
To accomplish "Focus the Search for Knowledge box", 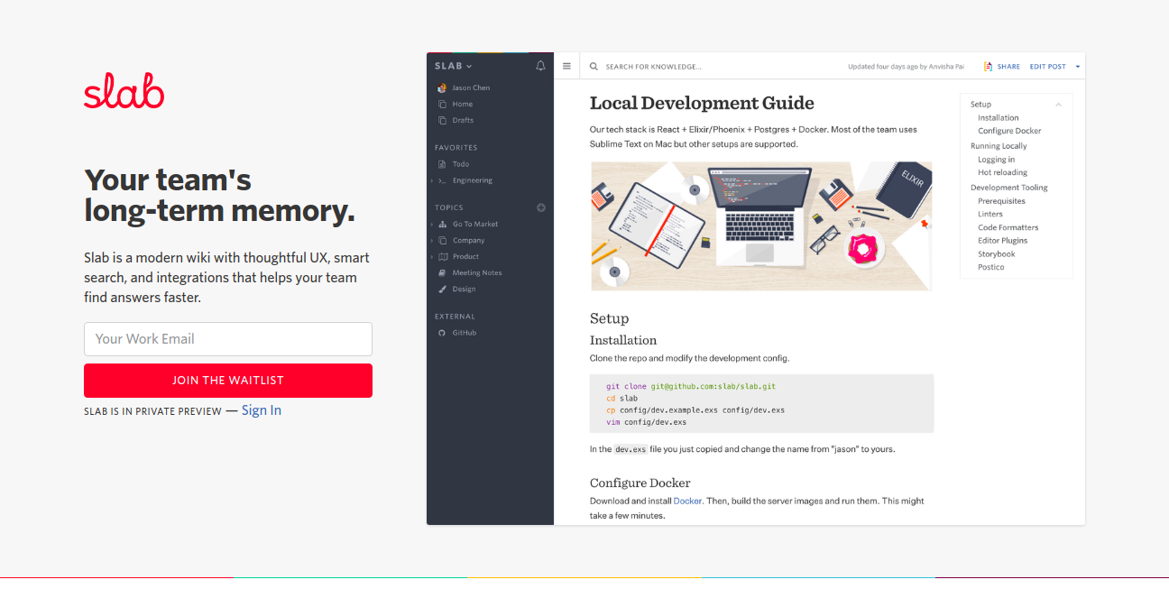I will 653,67.
